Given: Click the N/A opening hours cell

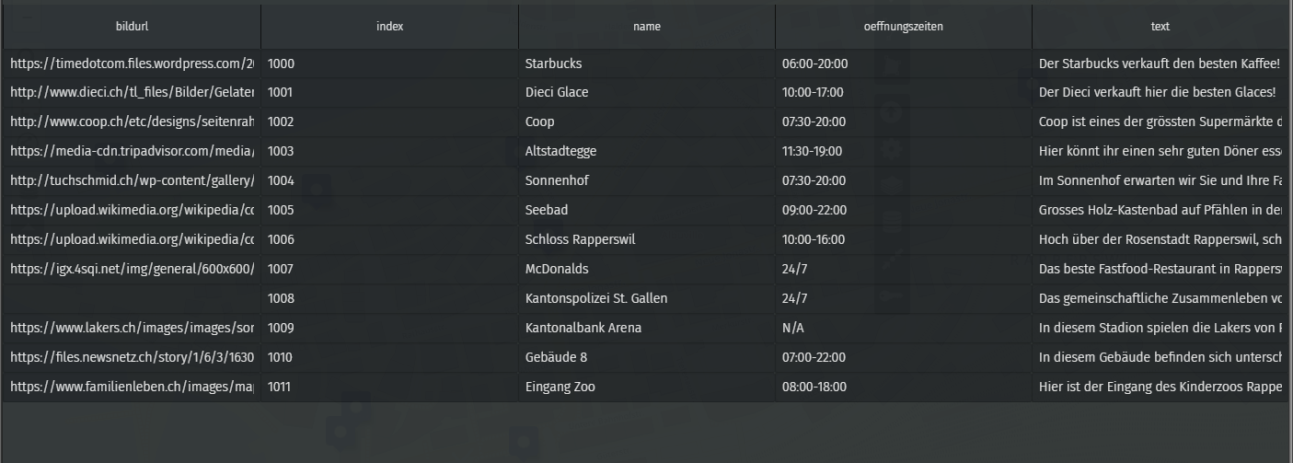Looking at the screenshot, I should click(x=793, y=329).
